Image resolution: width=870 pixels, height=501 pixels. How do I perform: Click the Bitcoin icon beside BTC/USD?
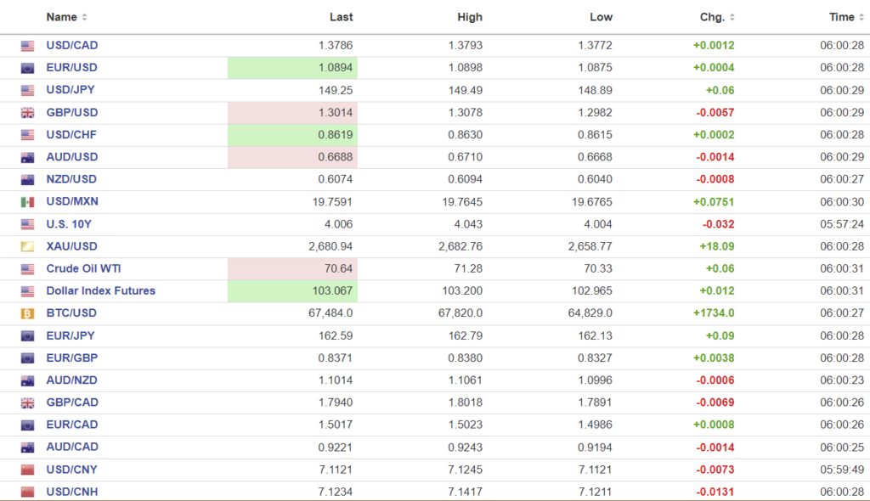pyautogui.click(x=27, y=313)
